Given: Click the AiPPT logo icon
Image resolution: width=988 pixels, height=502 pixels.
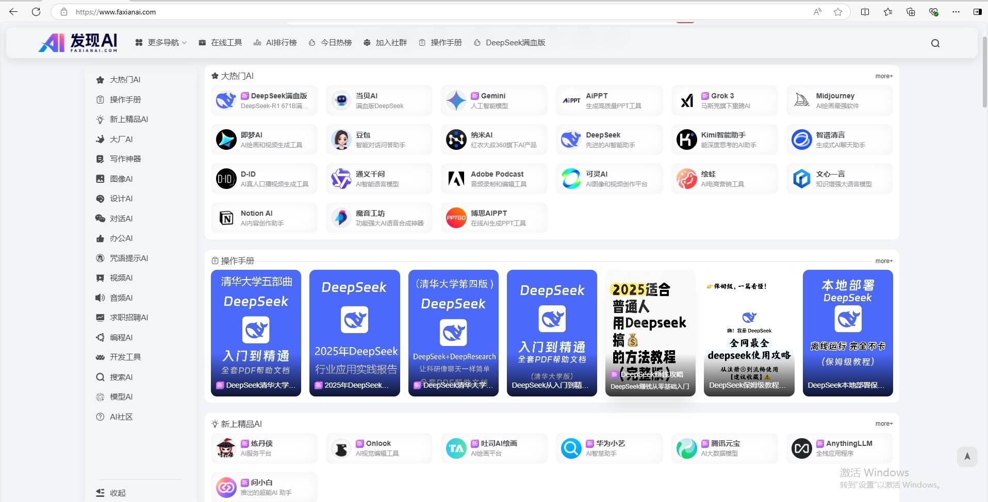Looking at the screenshot, I should pos(571,100).
